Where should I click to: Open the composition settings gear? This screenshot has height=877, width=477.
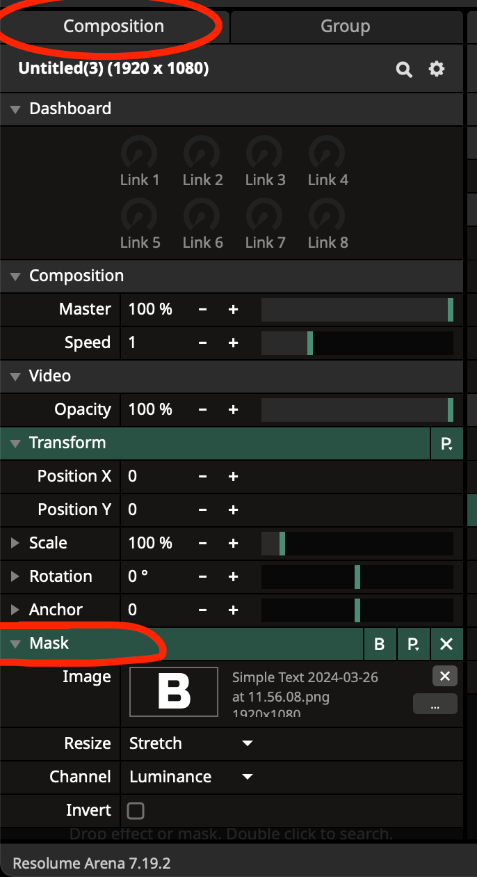click(x=437, y=69)
